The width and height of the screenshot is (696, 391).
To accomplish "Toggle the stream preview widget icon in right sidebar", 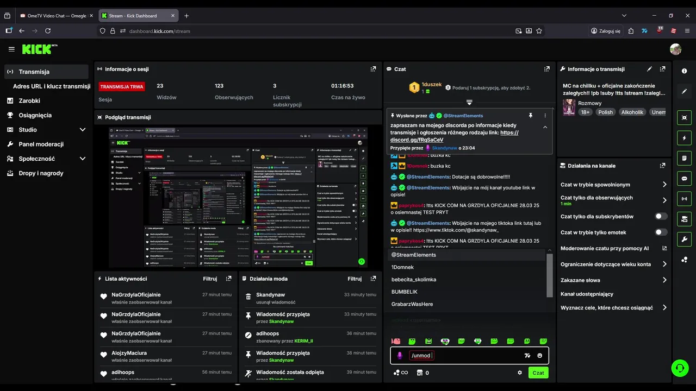I will pyautogui.click(x=684, y=117).
